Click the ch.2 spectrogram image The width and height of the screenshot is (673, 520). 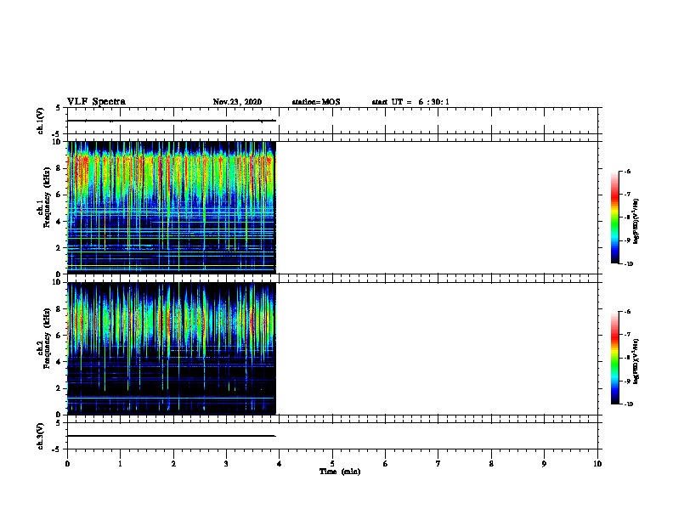coord(172,348)
